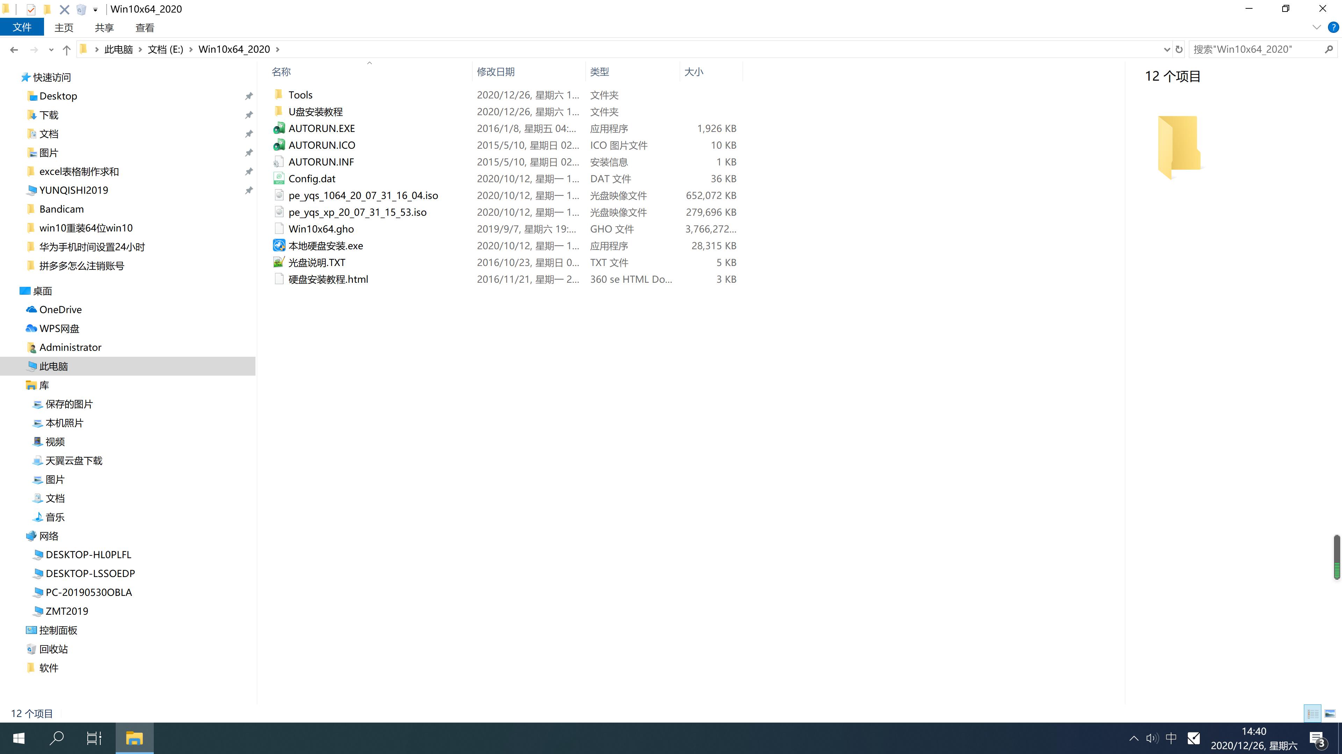Open Win10x64.gho backup file
The width and height of the screenshot is (1342, 754).
tap(321, 228)
